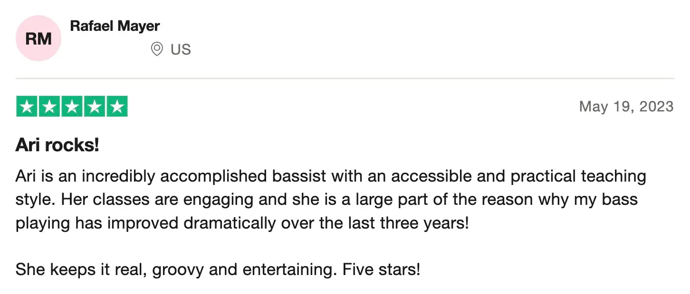Click the US country label
The image size is (690, 294).
coord(181,49)
